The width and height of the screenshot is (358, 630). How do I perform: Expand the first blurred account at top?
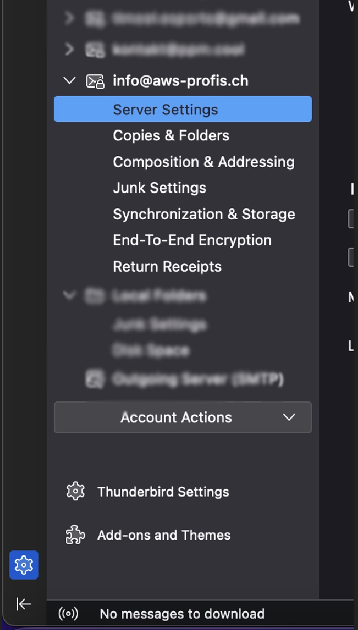click(x=69, y=18)
